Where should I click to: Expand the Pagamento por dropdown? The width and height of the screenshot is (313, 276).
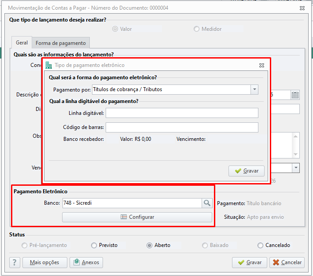254,89
